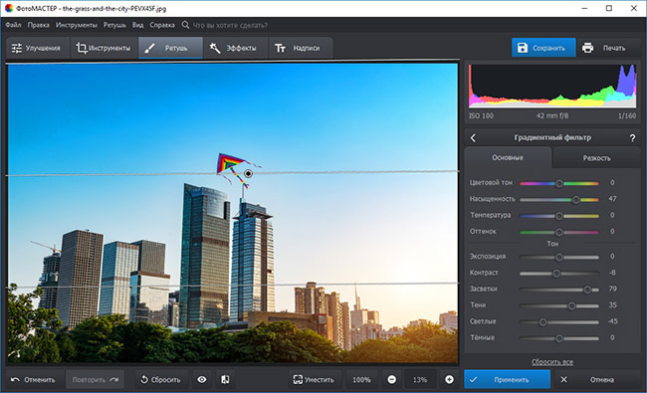Click the gradient filter center handle
This screenshot has width=647, height=393.
[248, 173]
